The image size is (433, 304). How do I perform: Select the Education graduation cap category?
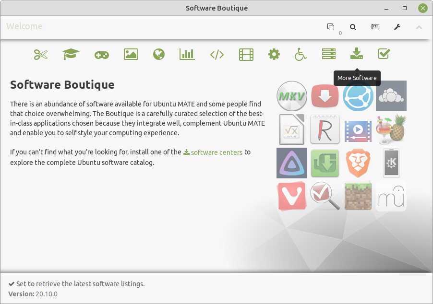(x=71, y=54)
